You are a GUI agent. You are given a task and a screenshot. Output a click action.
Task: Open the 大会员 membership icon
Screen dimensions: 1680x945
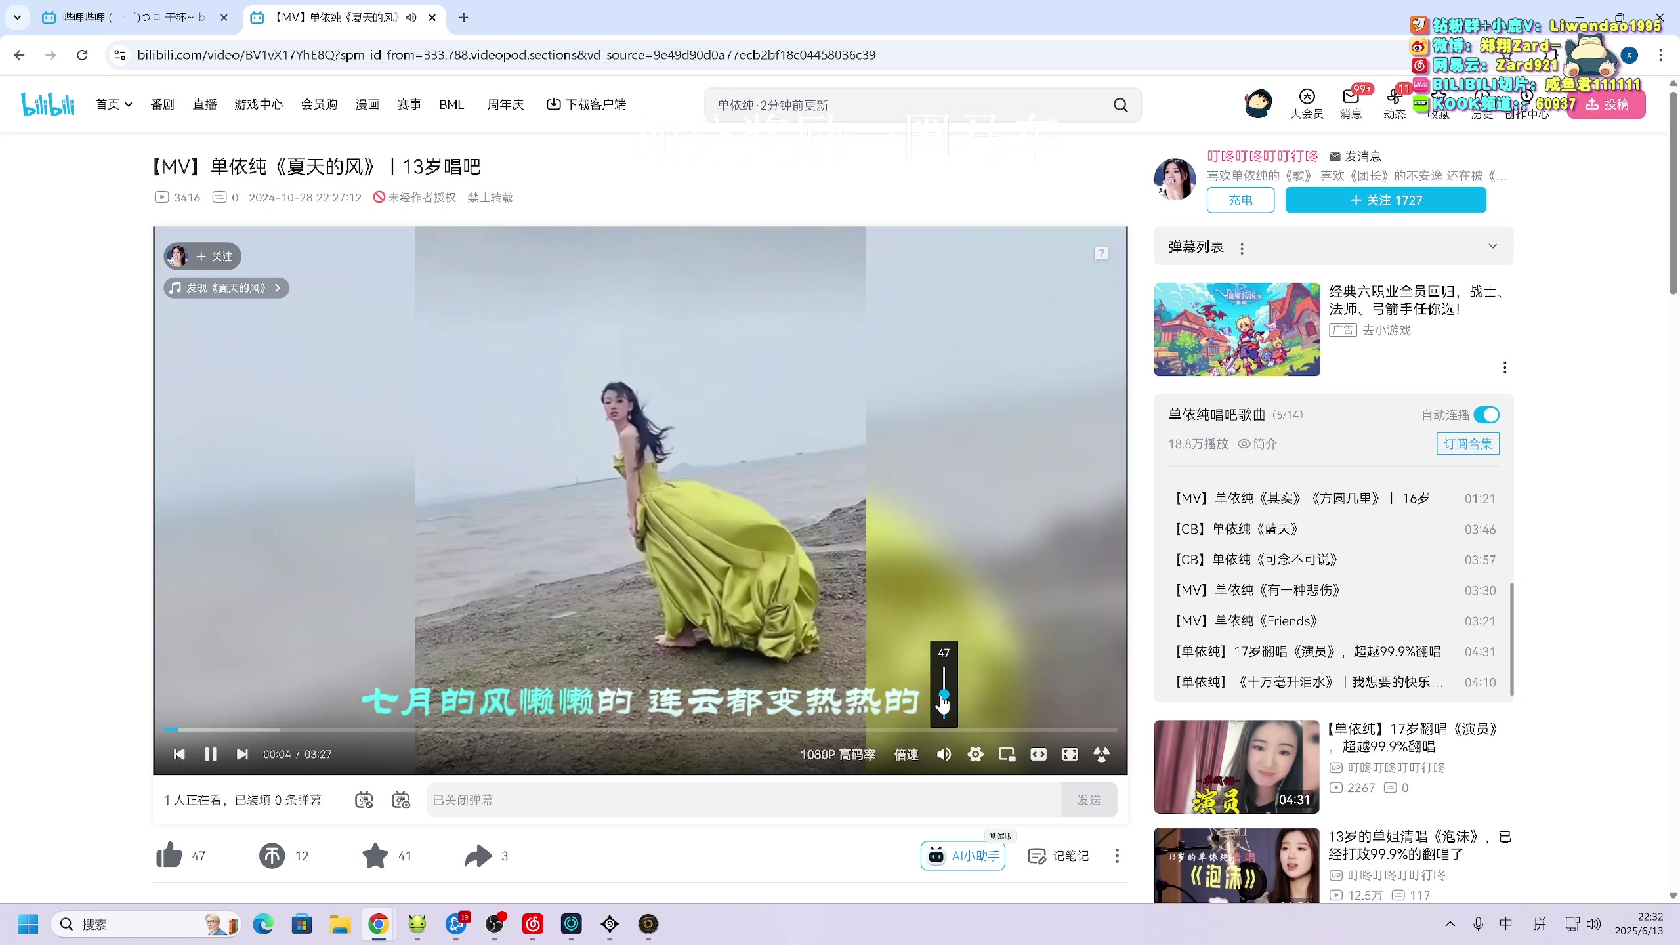pyautogui.click(x=1307, y=104)
